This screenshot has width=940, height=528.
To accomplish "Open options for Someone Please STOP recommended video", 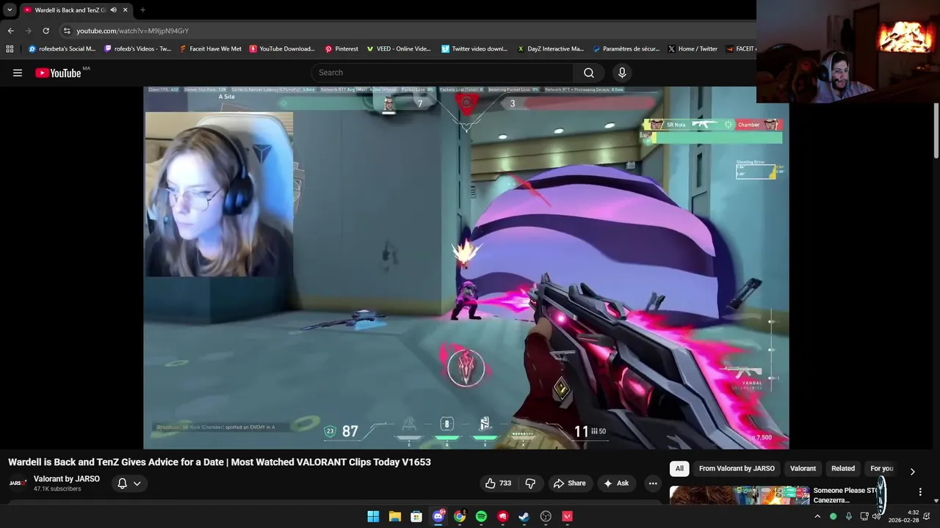I will click(x=920, y=492).
